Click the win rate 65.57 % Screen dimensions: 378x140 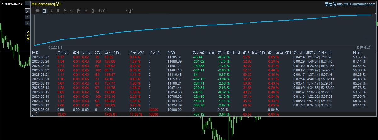pos(359,83)
